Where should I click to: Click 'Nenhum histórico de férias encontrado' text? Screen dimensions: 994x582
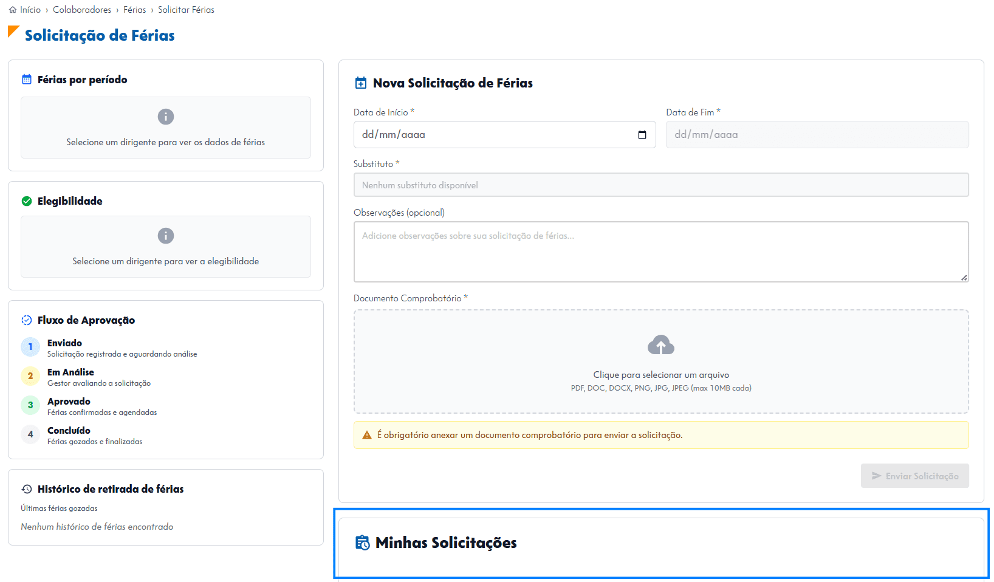(x=97, y=527)
